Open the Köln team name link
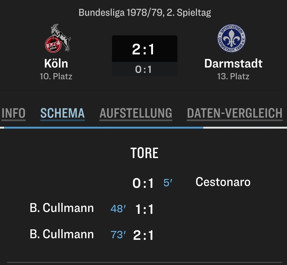287x265 pixels. (x=56, y=64)
